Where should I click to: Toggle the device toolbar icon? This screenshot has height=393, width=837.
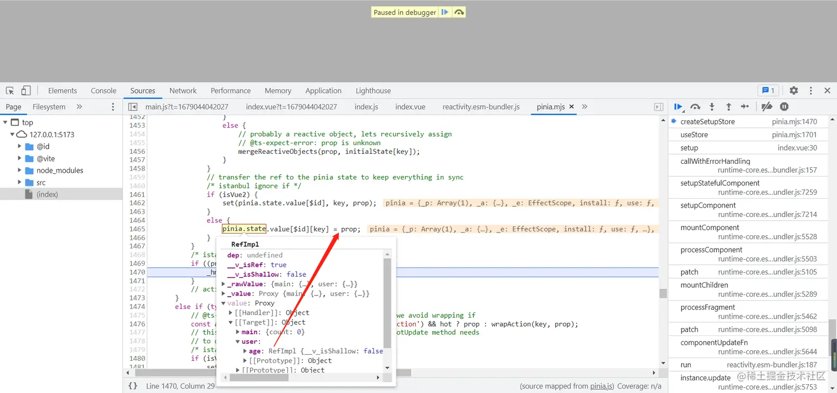(26, 90)
